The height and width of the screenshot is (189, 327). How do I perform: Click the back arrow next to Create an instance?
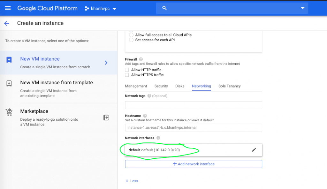tap(7, 23)
